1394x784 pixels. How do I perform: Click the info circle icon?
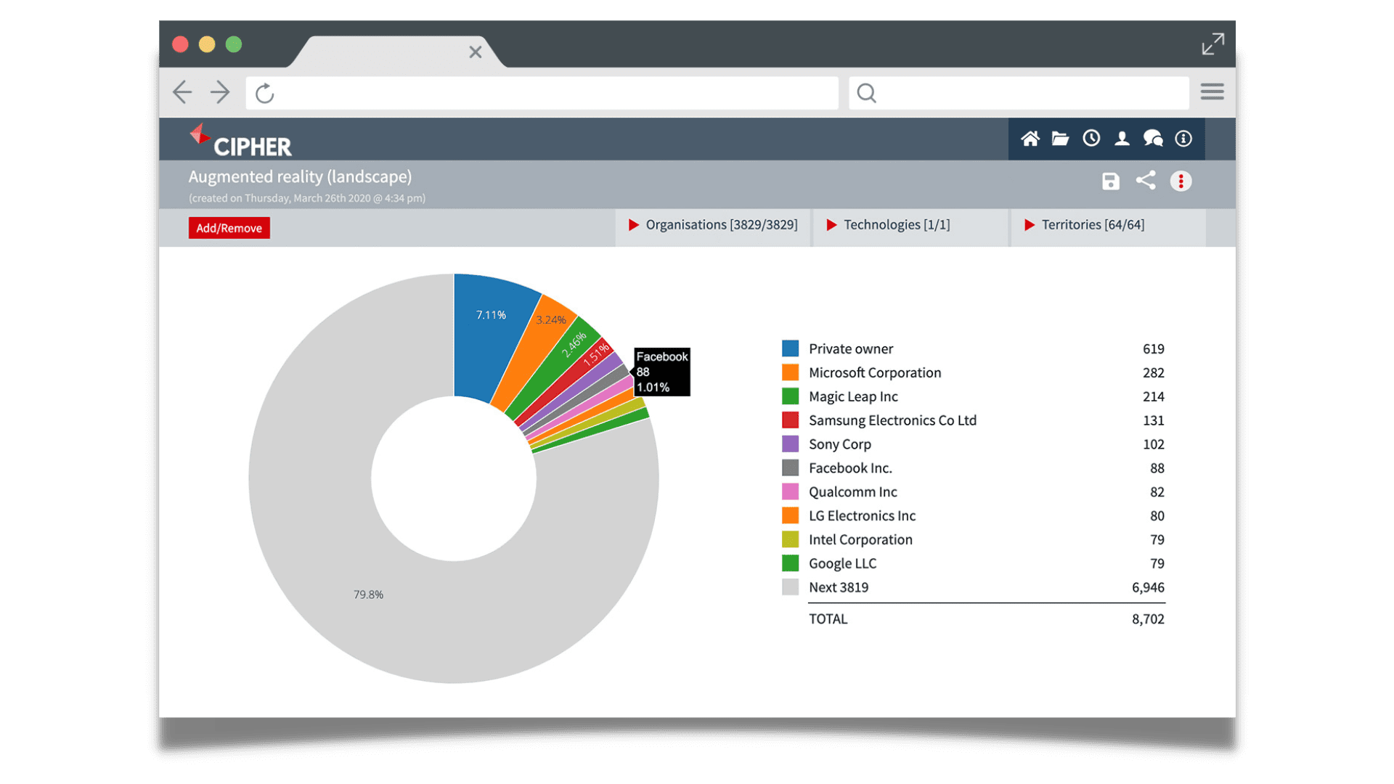coord(1187,139)
